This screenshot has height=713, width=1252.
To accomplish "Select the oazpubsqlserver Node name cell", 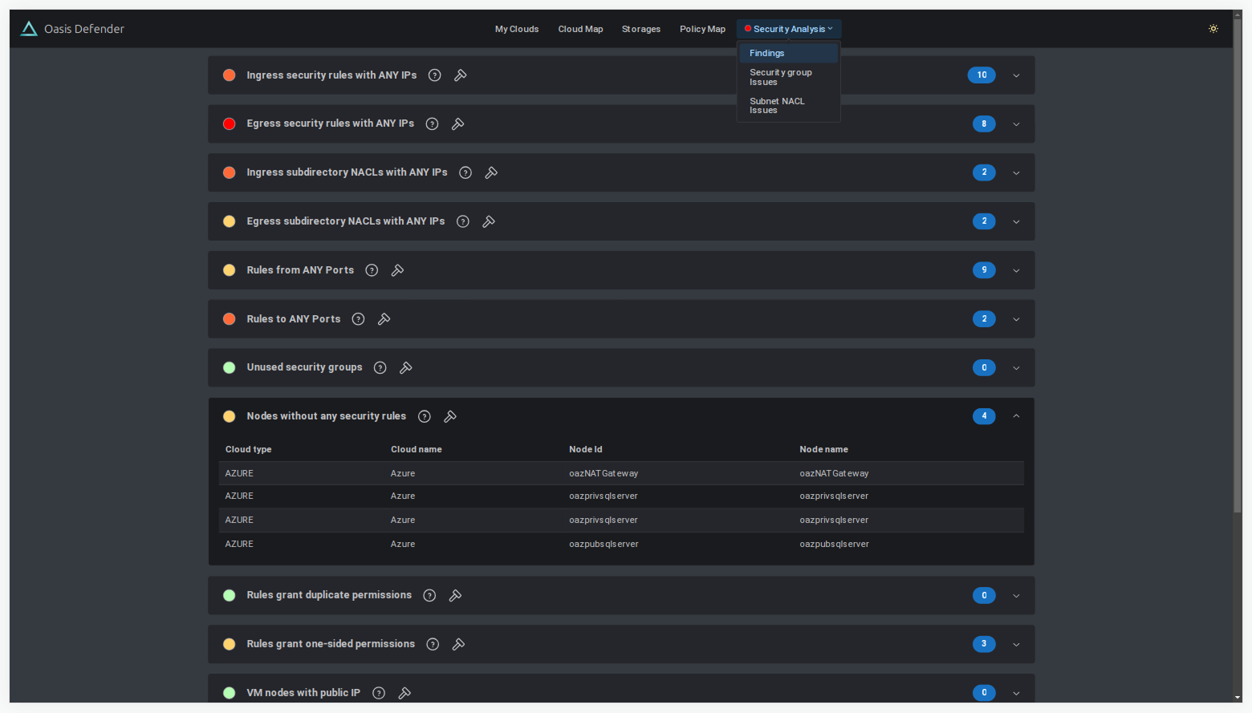I will [834, 544].
